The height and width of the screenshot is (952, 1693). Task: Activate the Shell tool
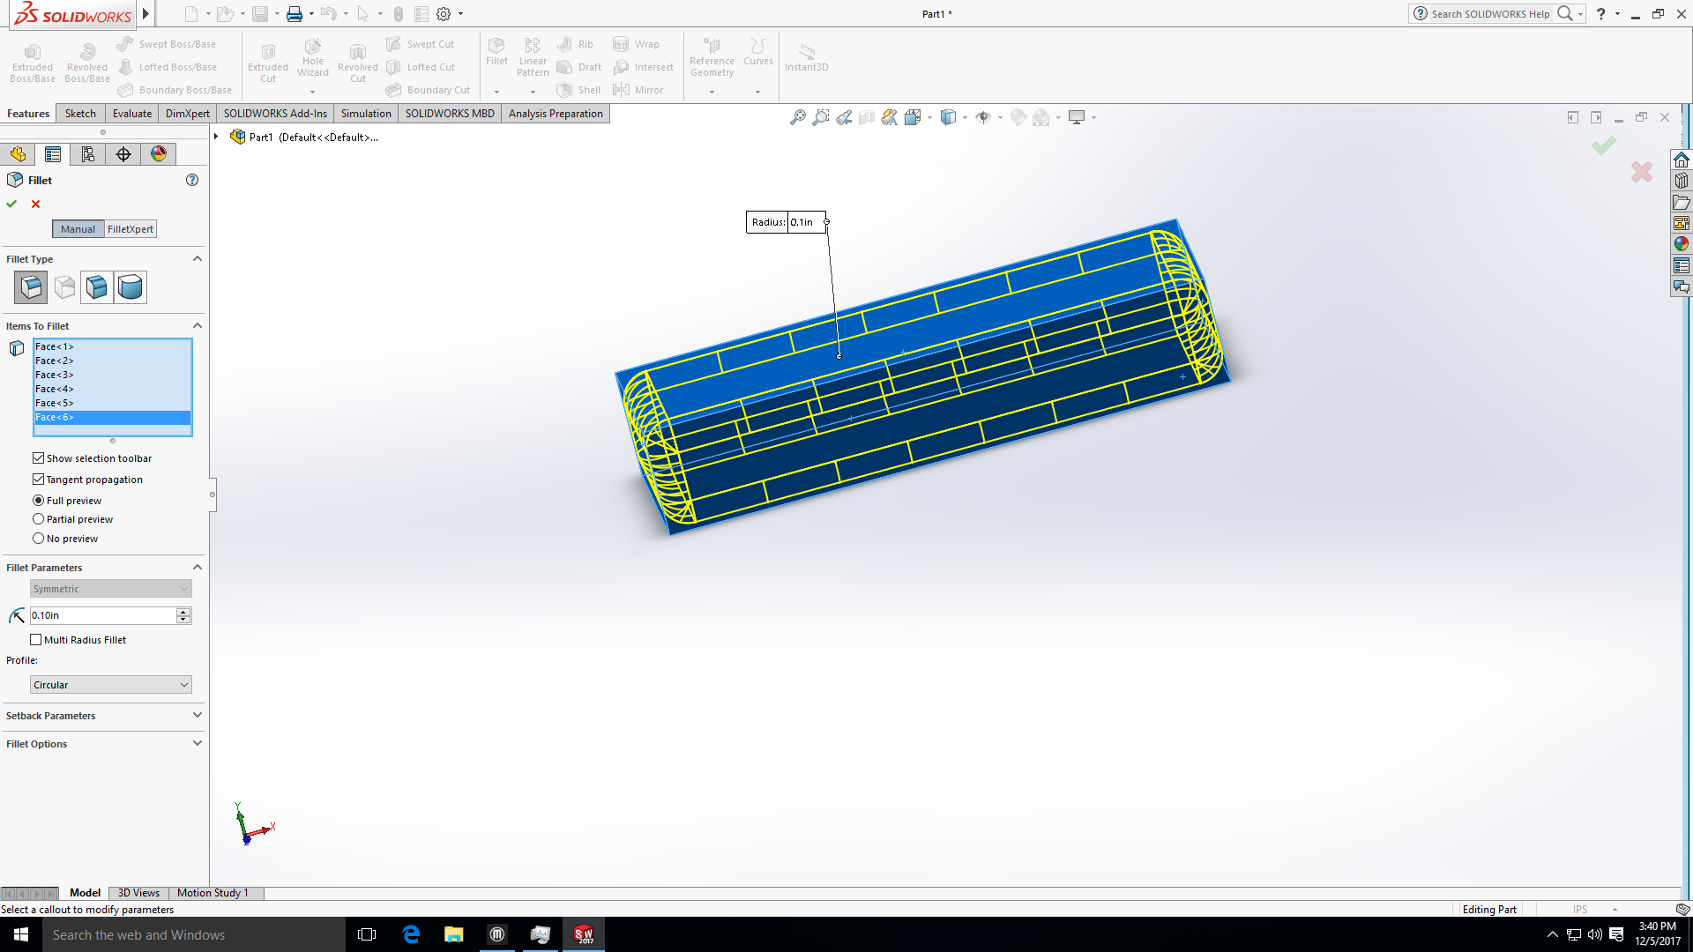point(578,89)
